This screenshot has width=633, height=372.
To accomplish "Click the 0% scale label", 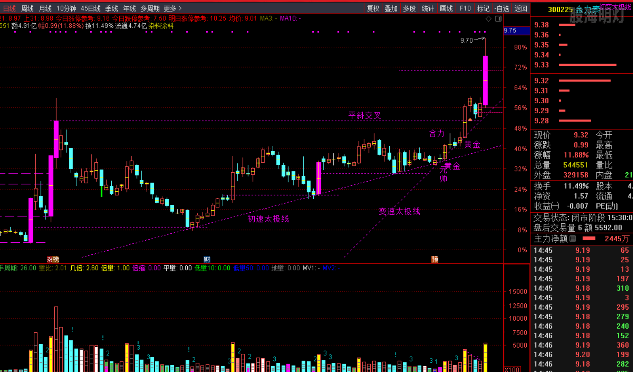I will click(x=522, y=250).
